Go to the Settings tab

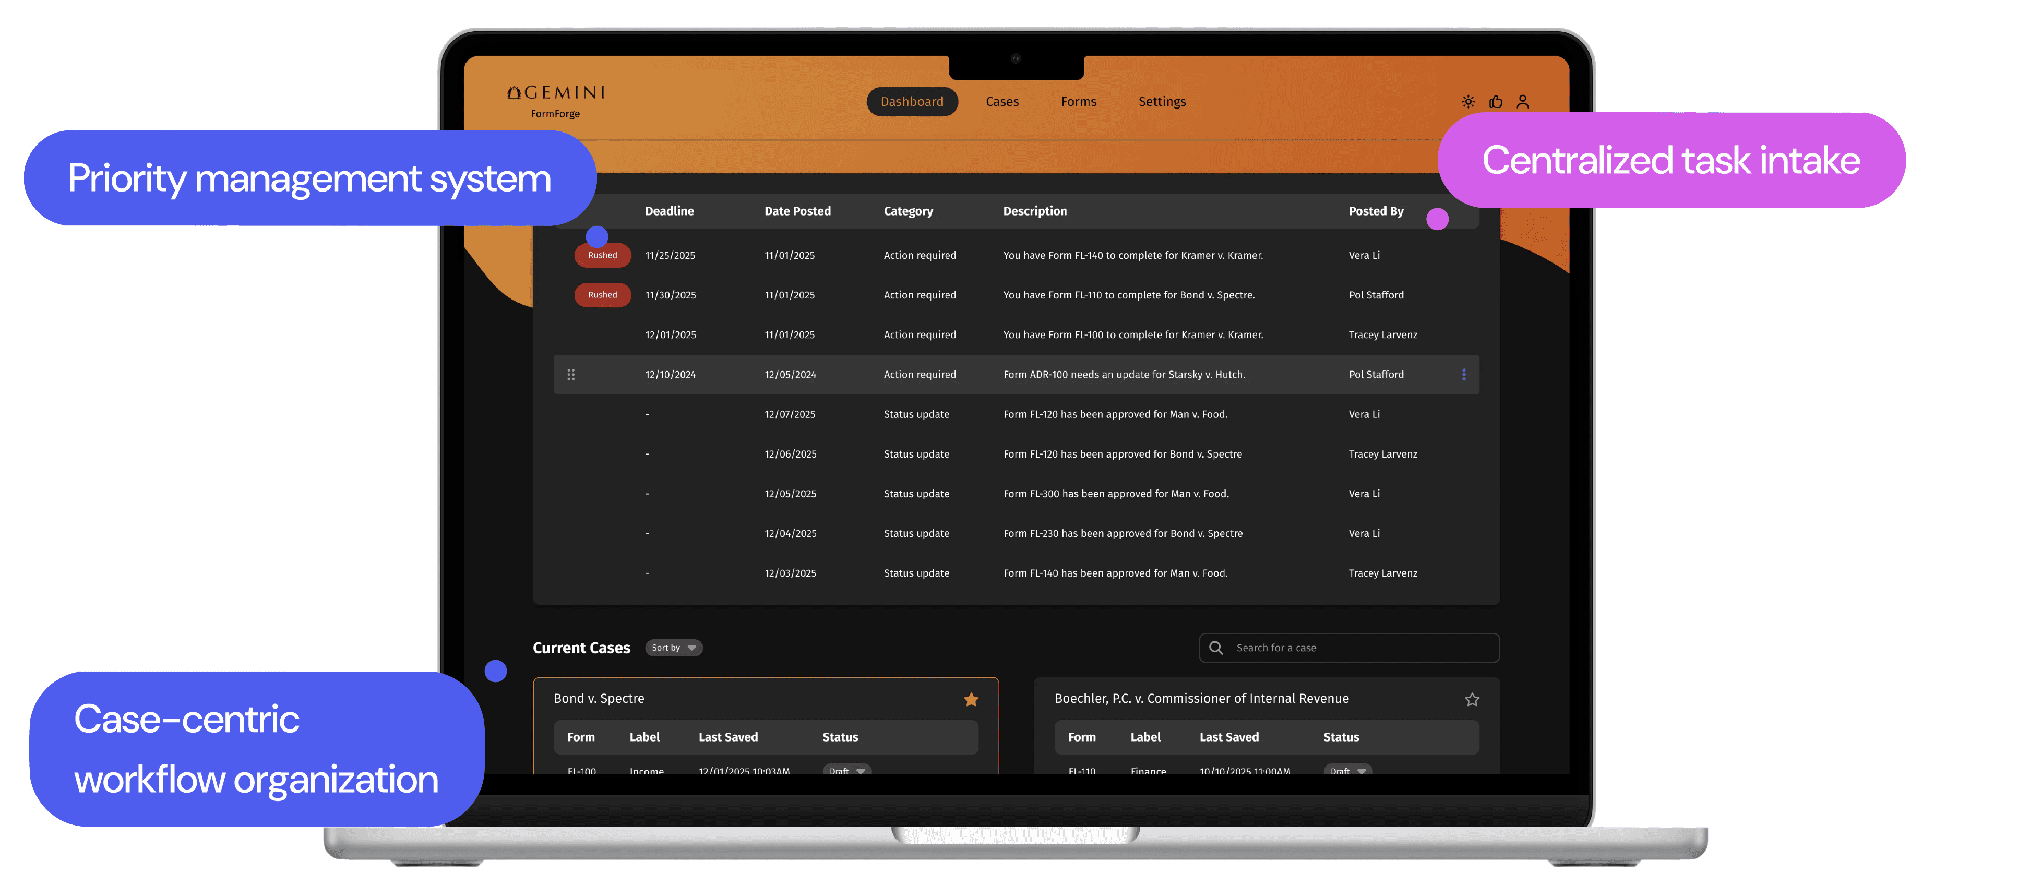1162,102
